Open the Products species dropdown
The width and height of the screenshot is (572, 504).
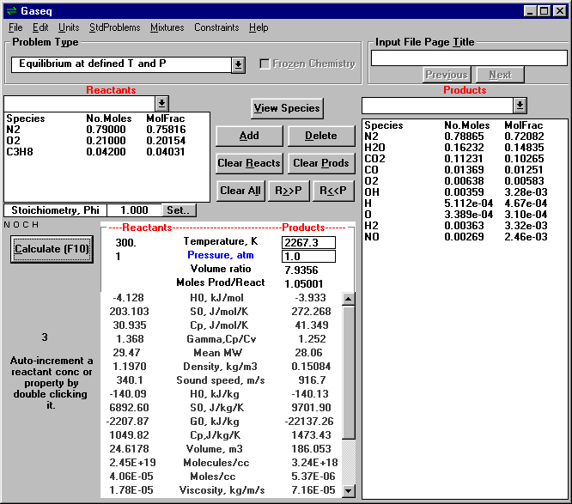click(x=519, y=105)
